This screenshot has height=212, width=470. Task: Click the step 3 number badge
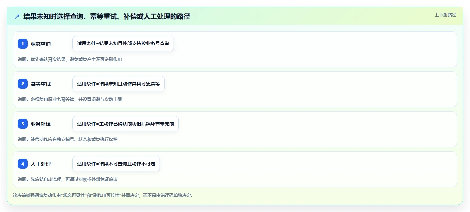click(23, 124)
